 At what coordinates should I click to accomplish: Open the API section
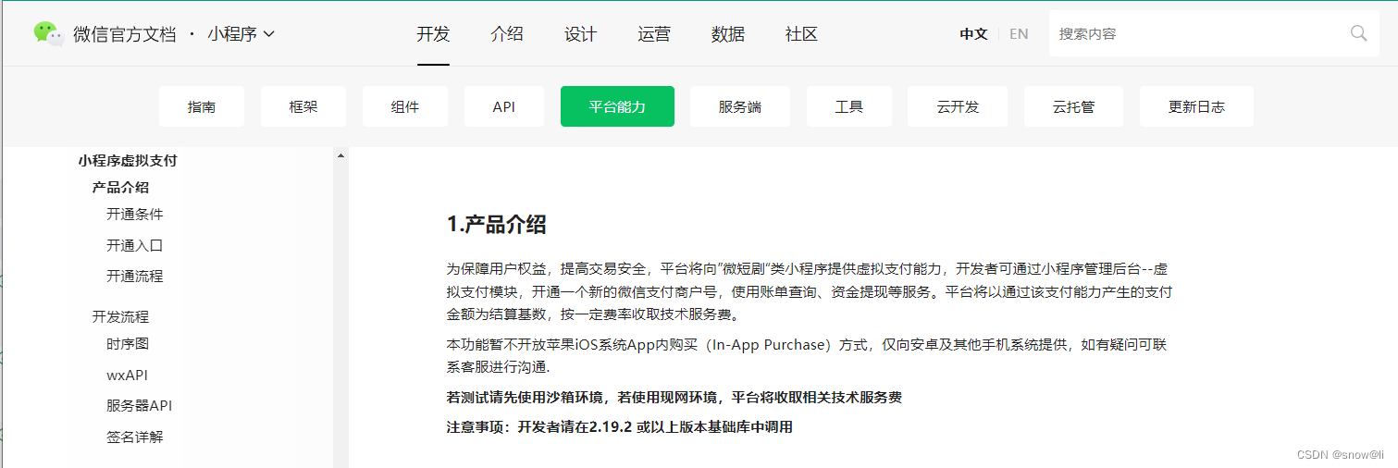pos(504,106)
